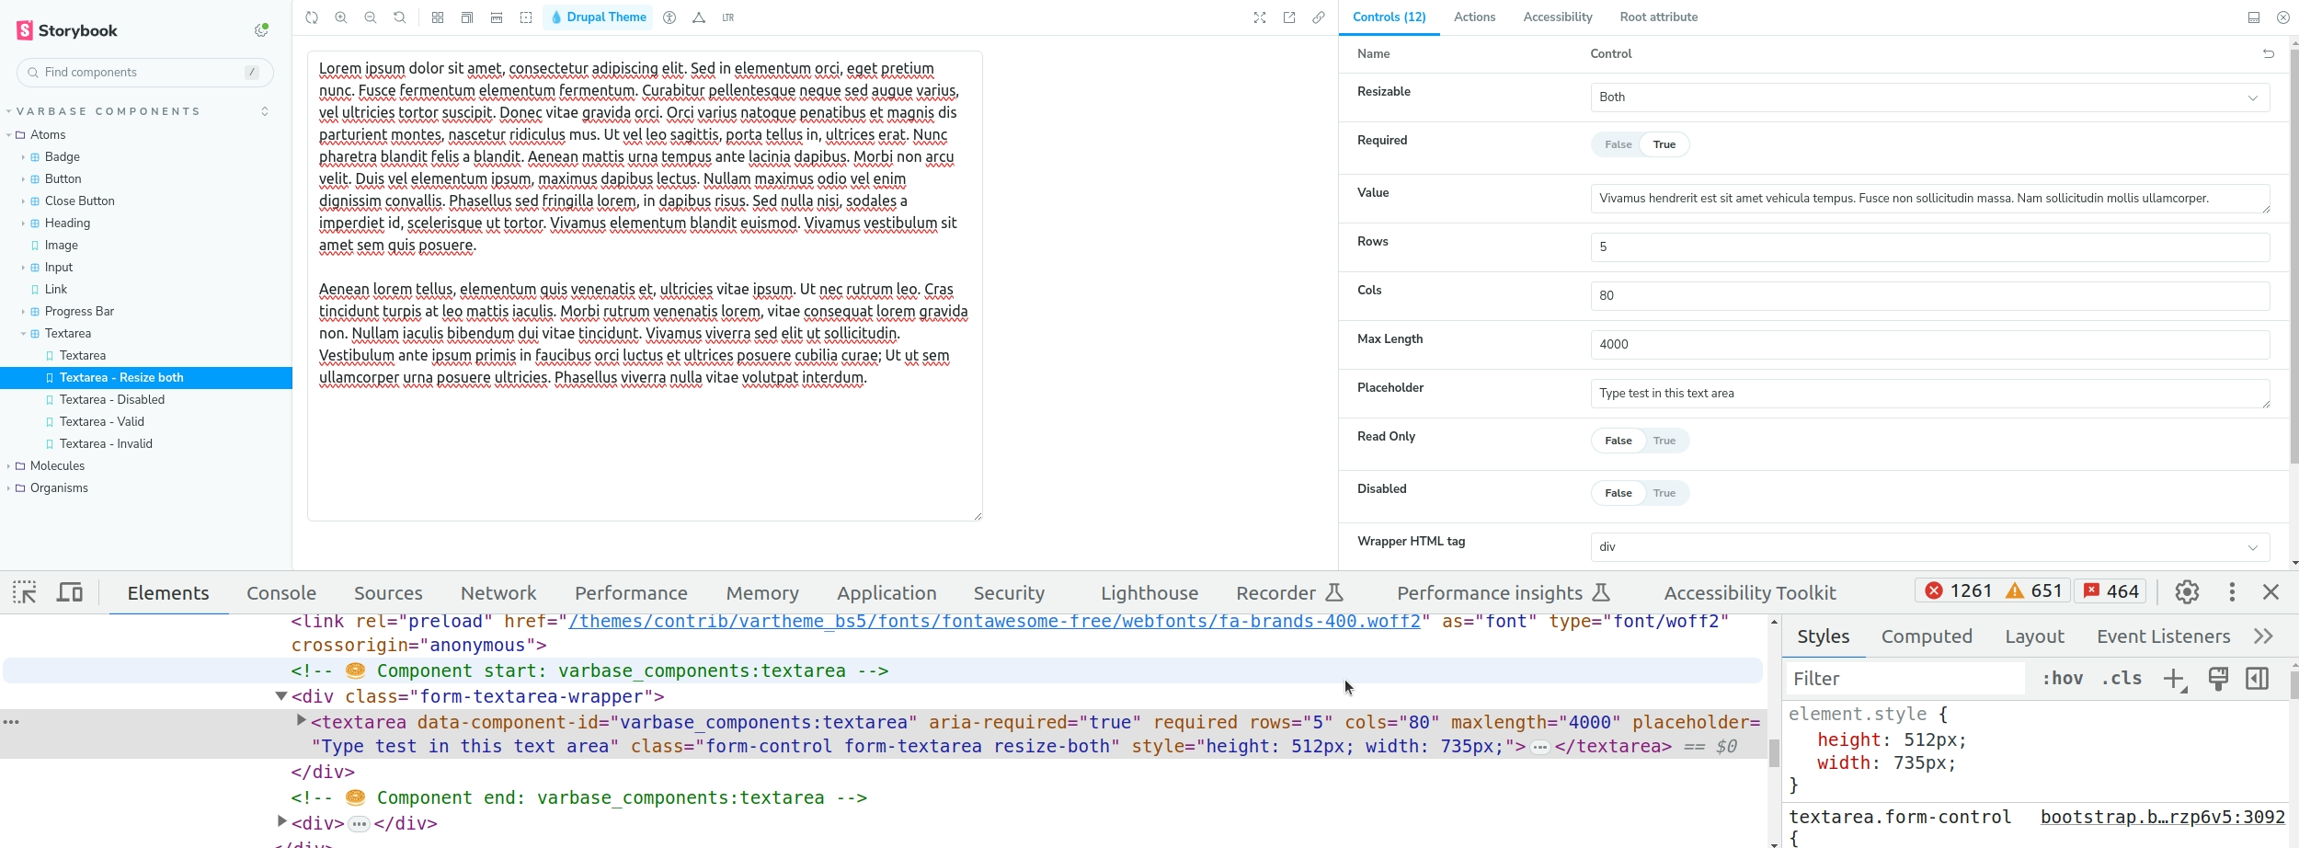This screenshot has height=848, width=2299.
Task: Open the Drupal Theme selector
Action: (598, 17)
